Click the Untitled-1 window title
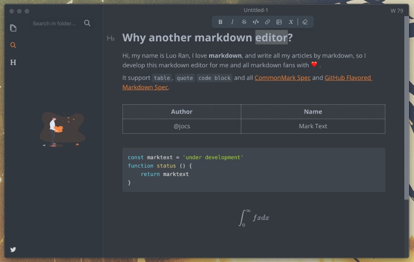The width and height of the screenshot is (414, 262). coord(256,10)
